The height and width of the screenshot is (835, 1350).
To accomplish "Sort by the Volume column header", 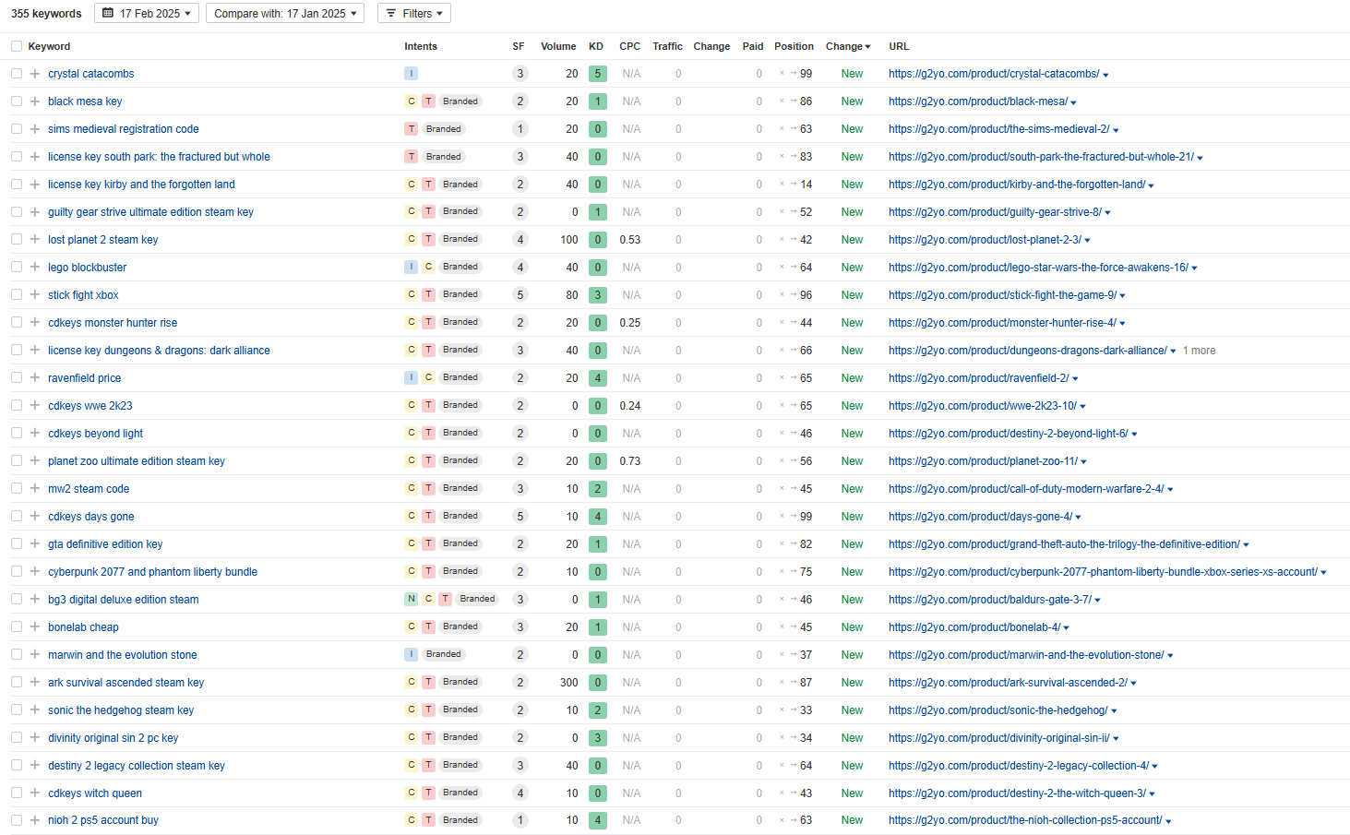I will pyautogui.click(x=558, y=46).
